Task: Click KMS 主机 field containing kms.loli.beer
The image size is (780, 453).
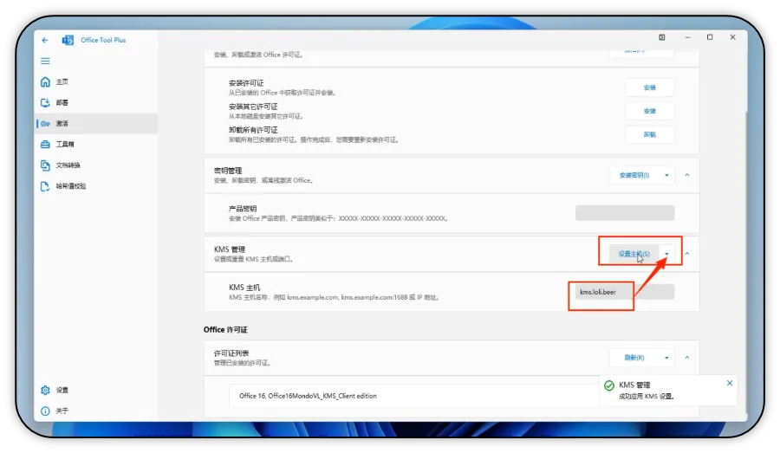Action: pos(625,292)
